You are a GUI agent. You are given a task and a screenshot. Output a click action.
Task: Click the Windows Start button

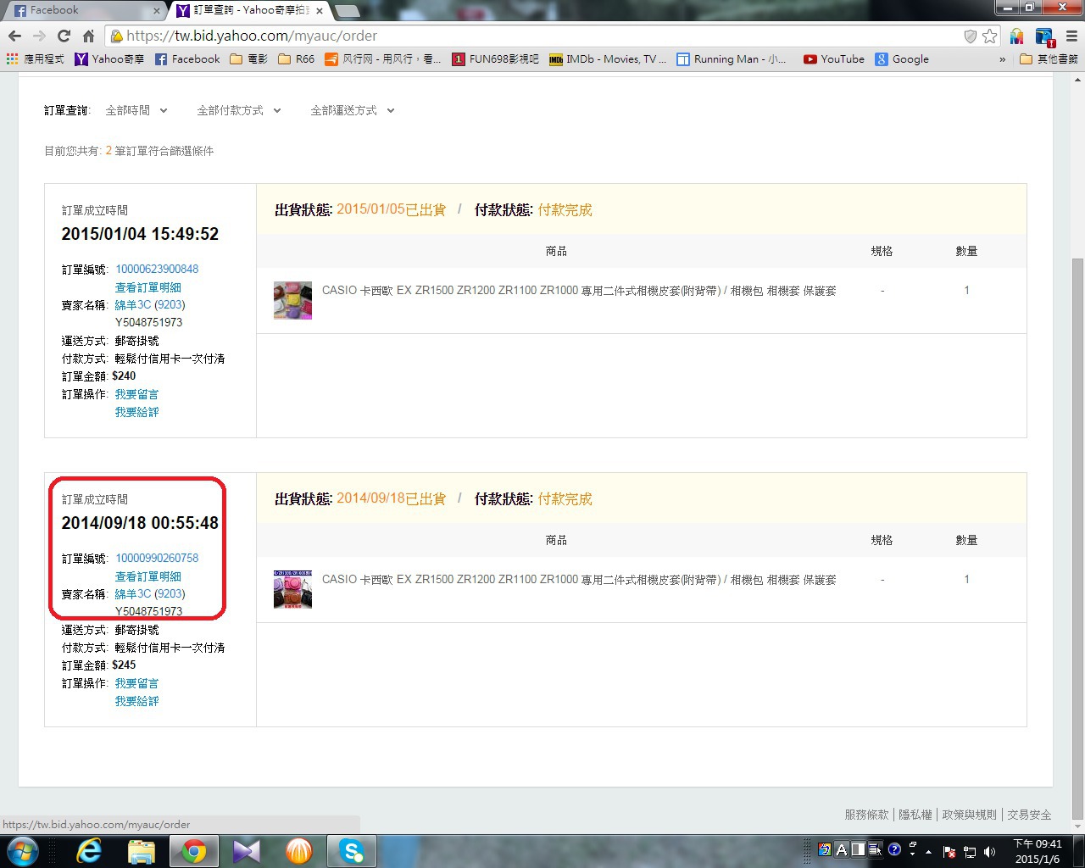point(23,850)
